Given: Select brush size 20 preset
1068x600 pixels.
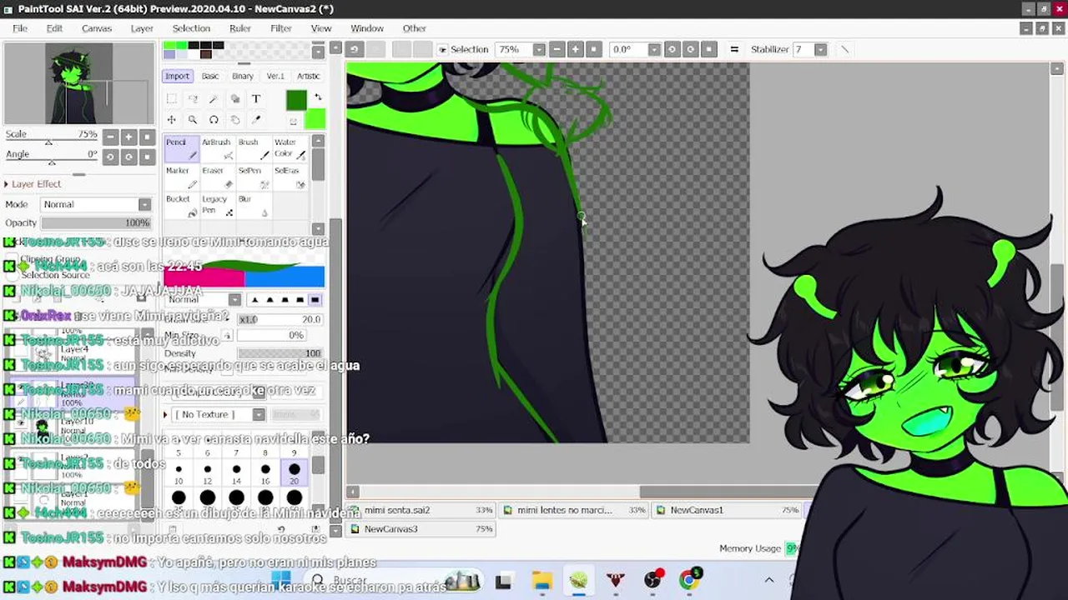Looking at the screenshot, I should click(x=294, y=473).
